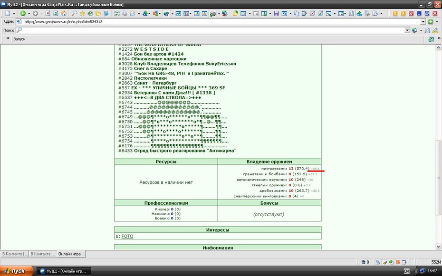Screen dimensions: 442x276
Task: Click the highlighter icon in search bar
Action: coord(435,30)
